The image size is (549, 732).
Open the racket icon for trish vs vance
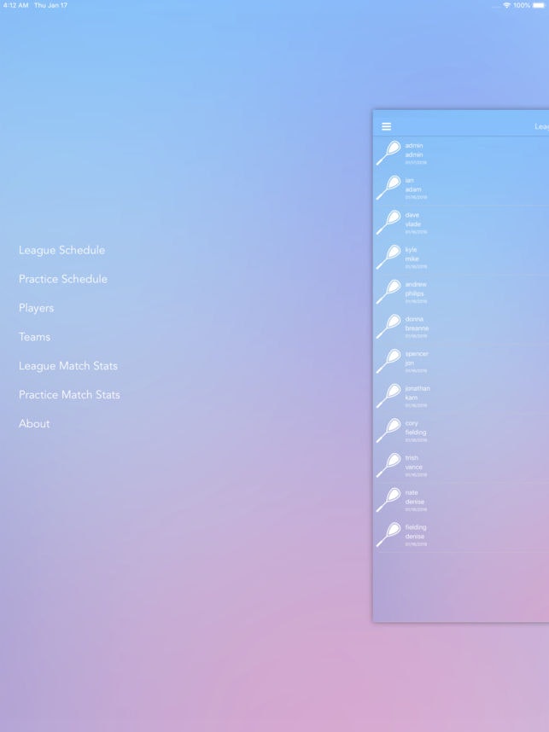coord(388,465)
